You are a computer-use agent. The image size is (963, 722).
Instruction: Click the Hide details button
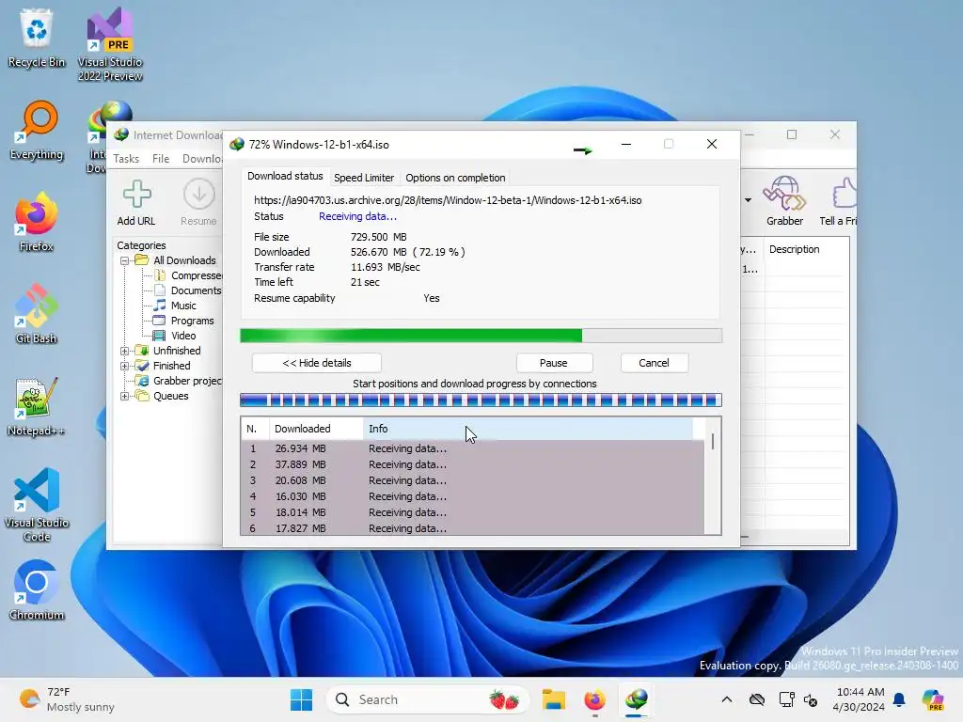click(x=316, y=363)
